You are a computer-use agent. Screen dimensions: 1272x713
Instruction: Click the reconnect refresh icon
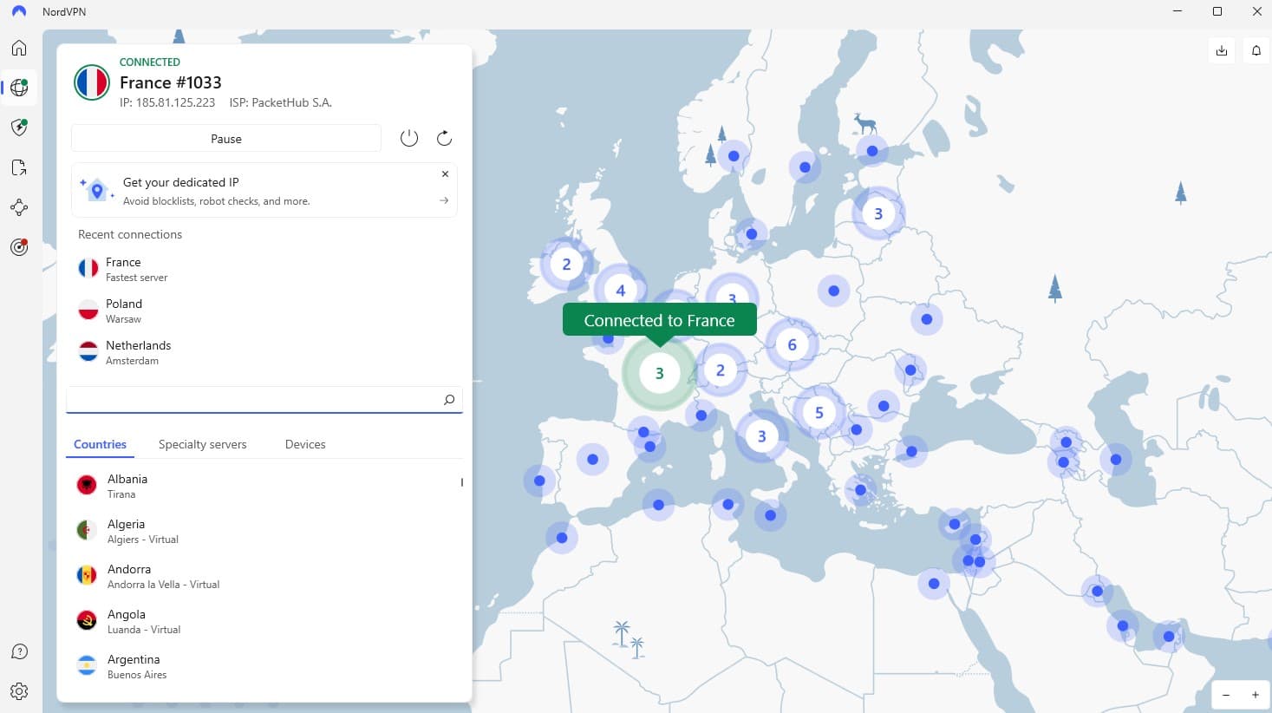444,138
